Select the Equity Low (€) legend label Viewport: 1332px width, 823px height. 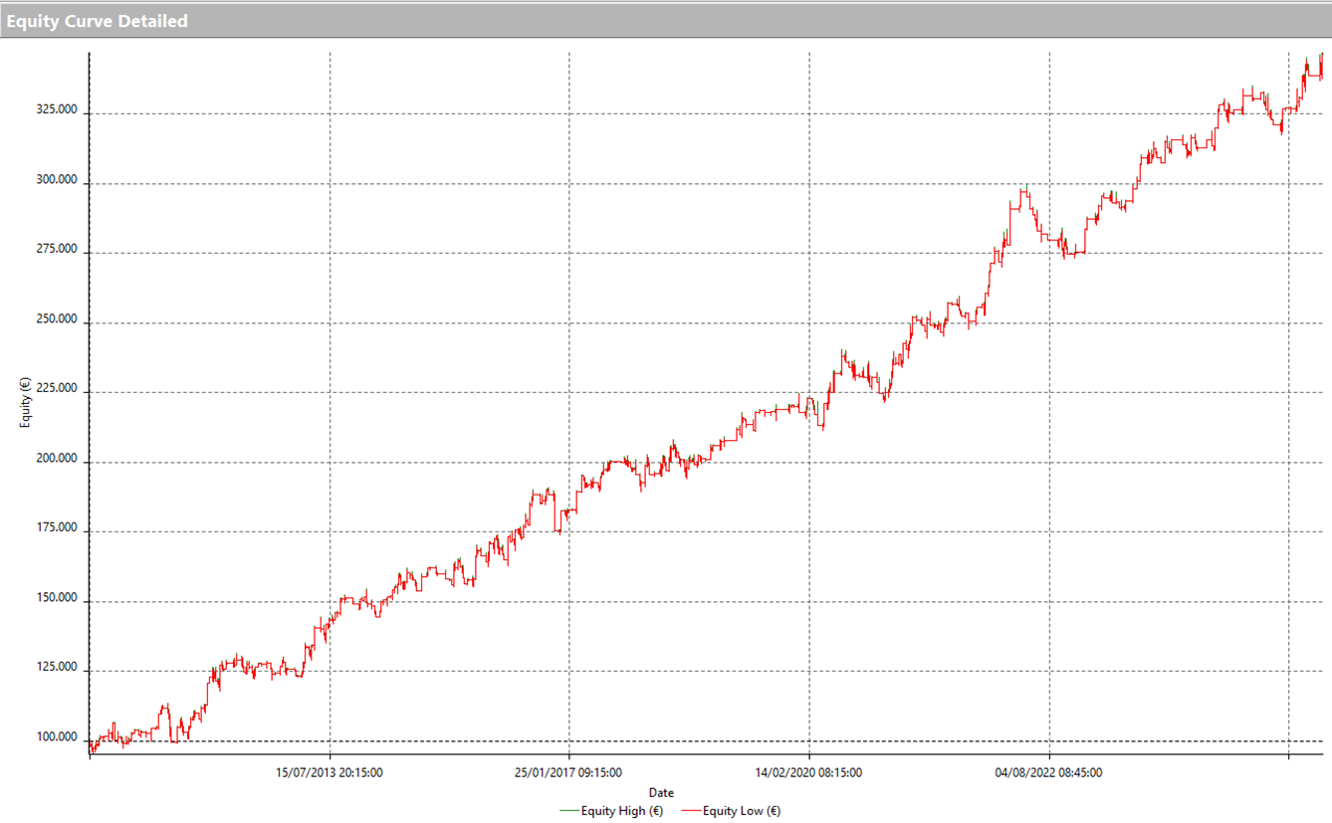742,811
